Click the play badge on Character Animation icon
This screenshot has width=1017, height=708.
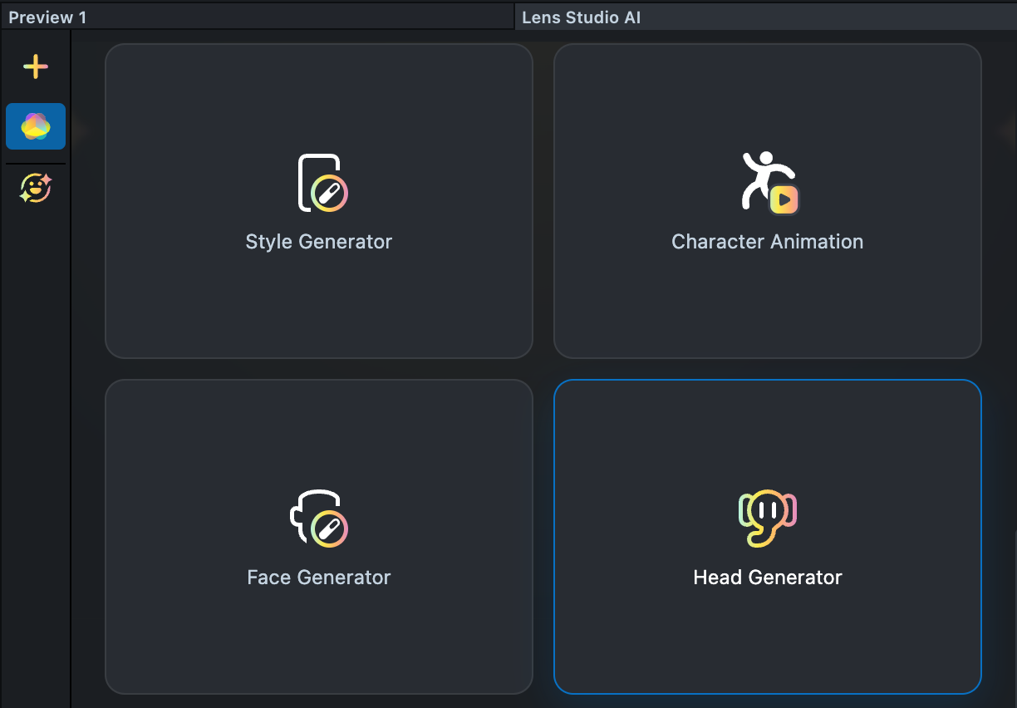coord(784,199)
